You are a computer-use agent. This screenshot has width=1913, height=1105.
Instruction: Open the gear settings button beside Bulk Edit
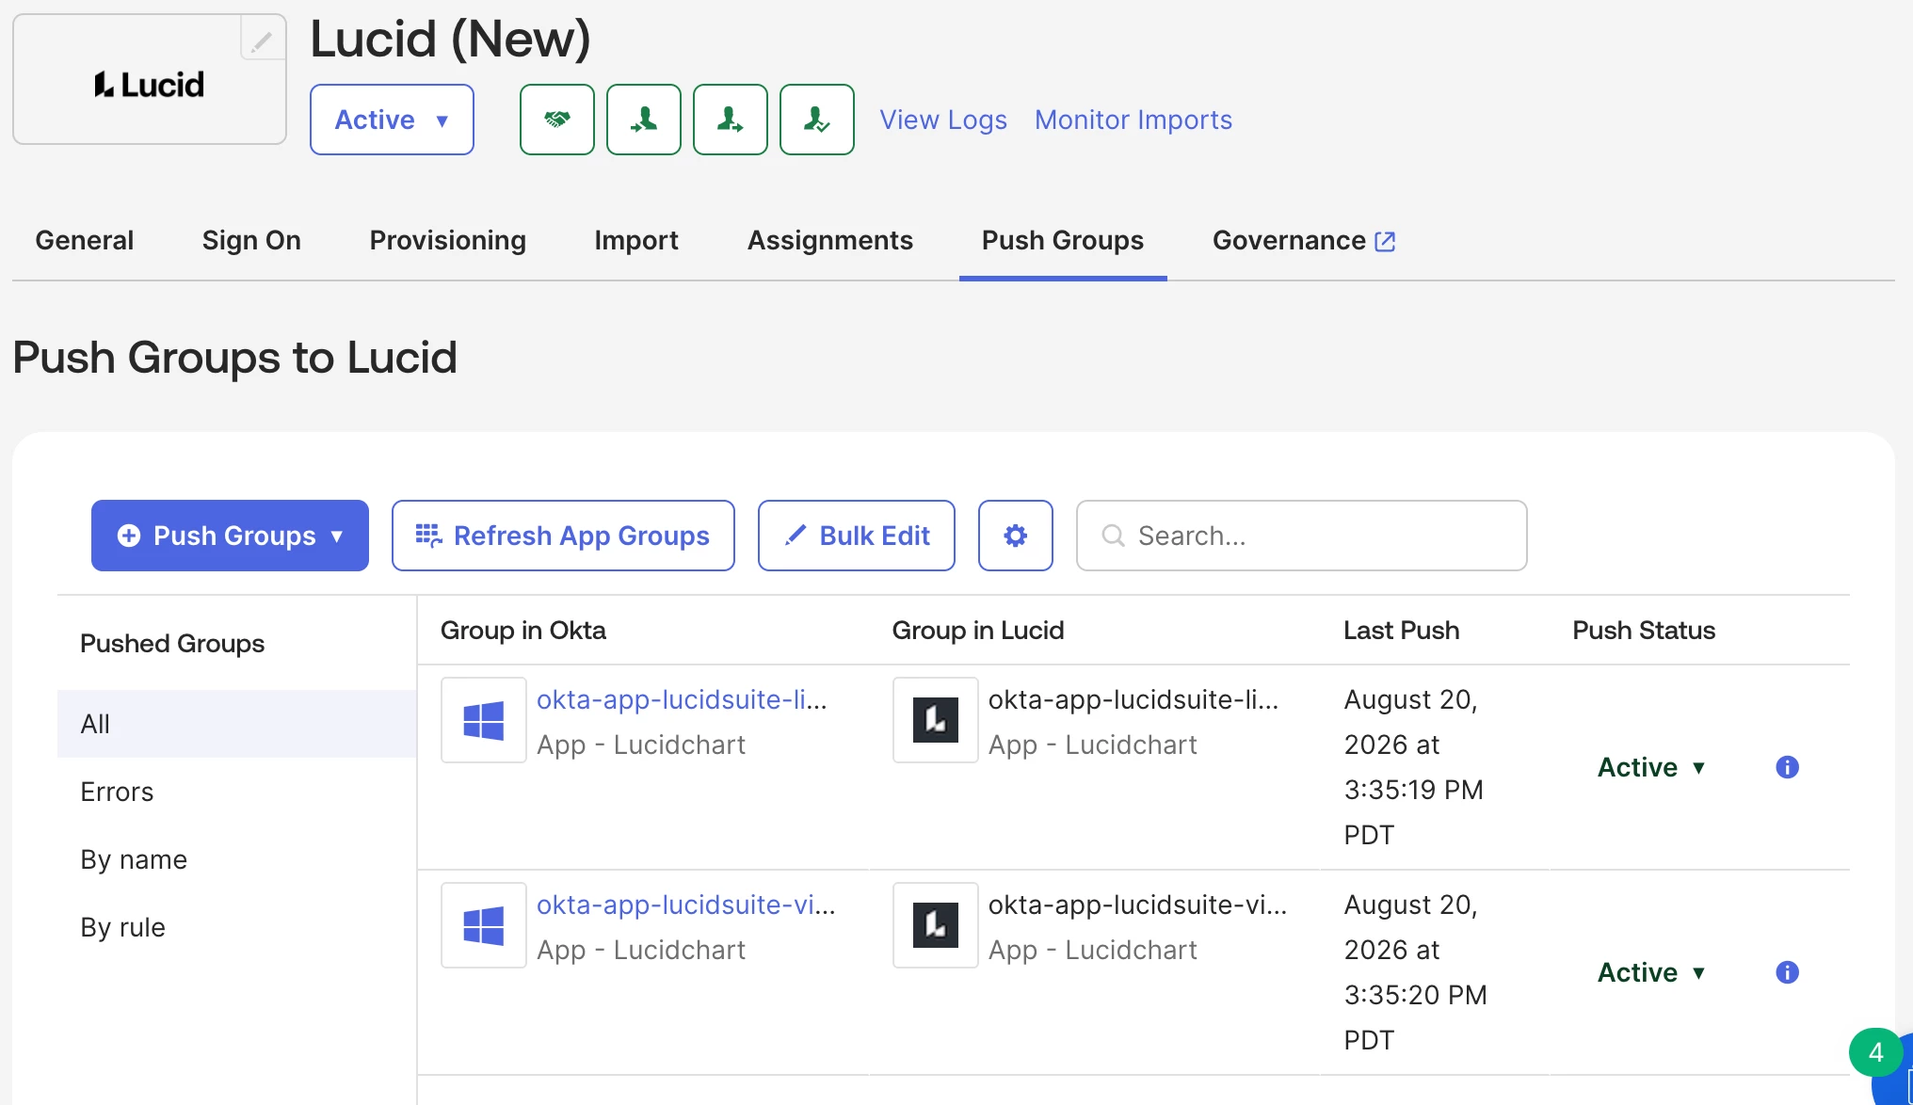click(1016, 536)
